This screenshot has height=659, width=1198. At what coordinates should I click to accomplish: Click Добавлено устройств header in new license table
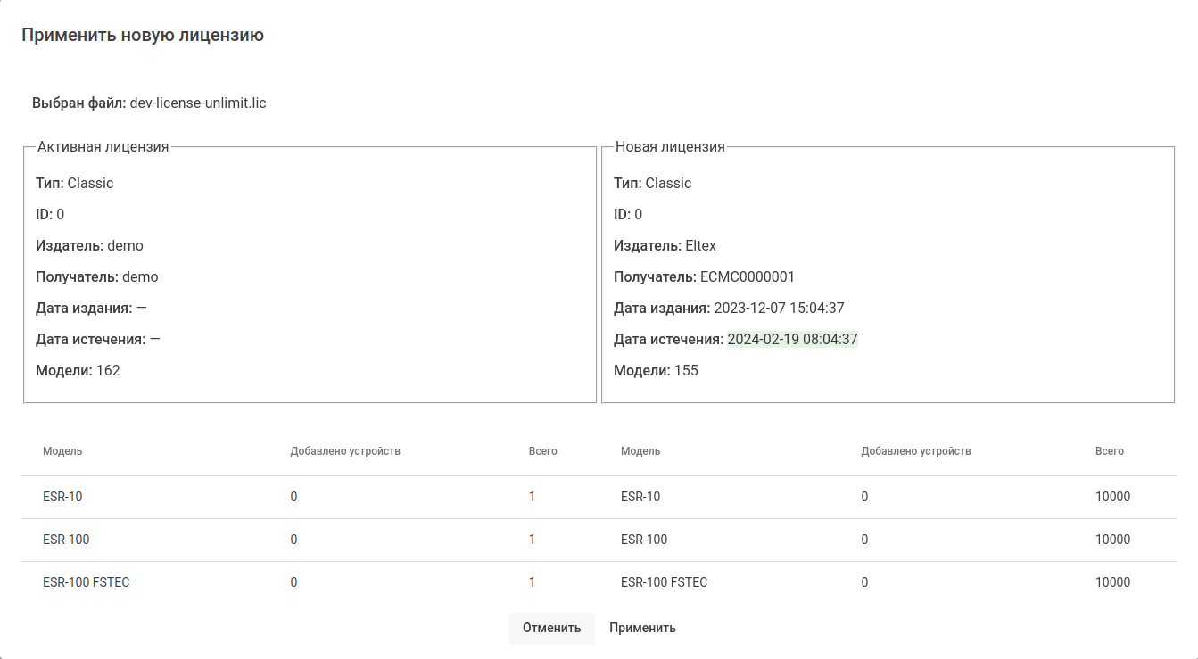[915, 451]
